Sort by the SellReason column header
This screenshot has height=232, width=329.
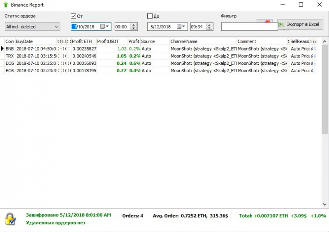click(x=300, y=41)
